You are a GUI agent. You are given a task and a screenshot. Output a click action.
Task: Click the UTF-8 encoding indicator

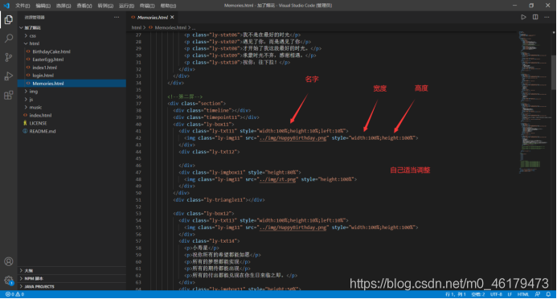[496, 294]
